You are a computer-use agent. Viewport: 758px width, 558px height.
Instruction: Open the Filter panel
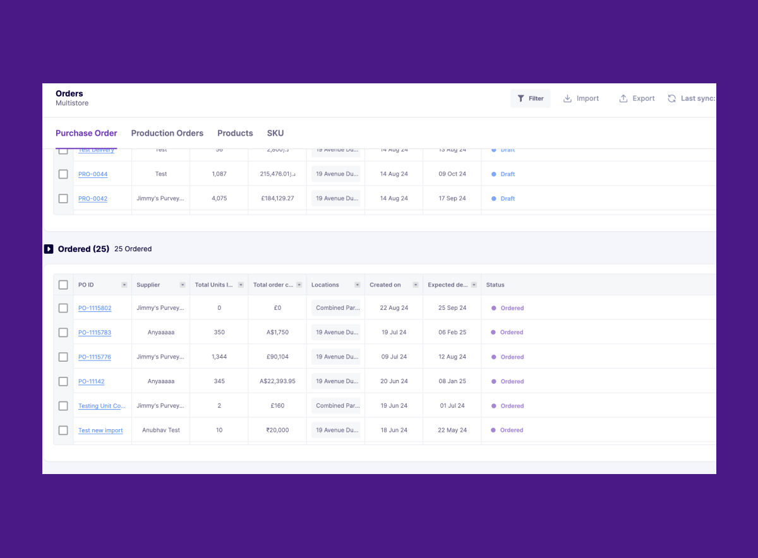coord(530,98)
